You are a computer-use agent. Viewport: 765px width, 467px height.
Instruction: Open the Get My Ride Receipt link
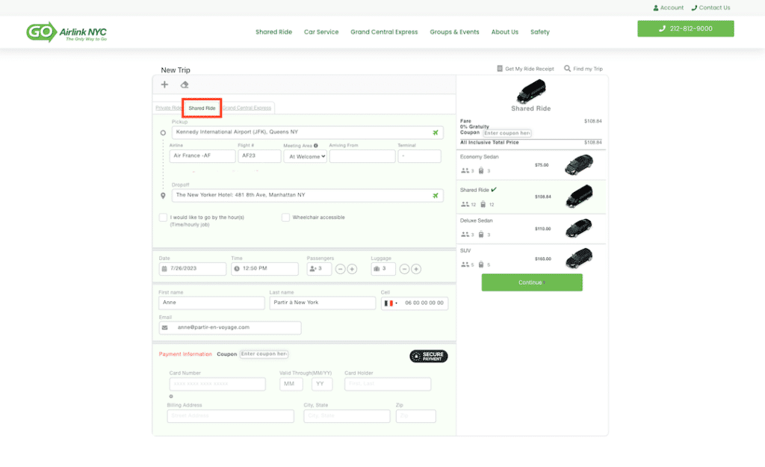coord(525,69)
